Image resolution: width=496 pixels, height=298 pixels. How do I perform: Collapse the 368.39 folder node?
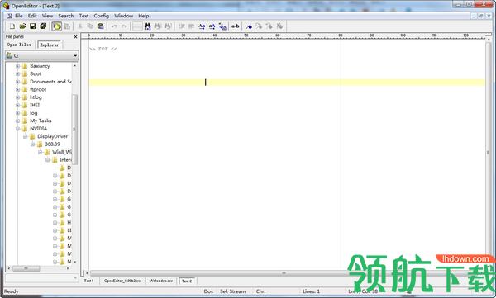[33, 144]
